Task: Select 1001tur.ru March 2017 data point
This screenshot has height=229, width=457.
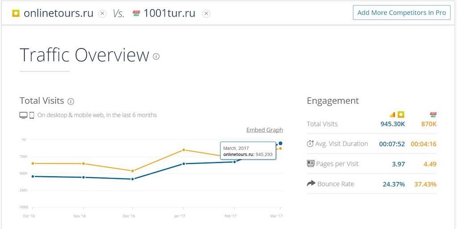Action: [x=280, y=148]
